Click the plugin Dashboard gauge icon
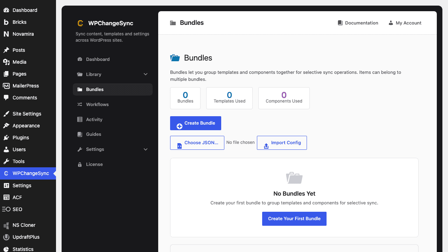Image resolution: width=448 pixels, height=252 pixels. 80,59
